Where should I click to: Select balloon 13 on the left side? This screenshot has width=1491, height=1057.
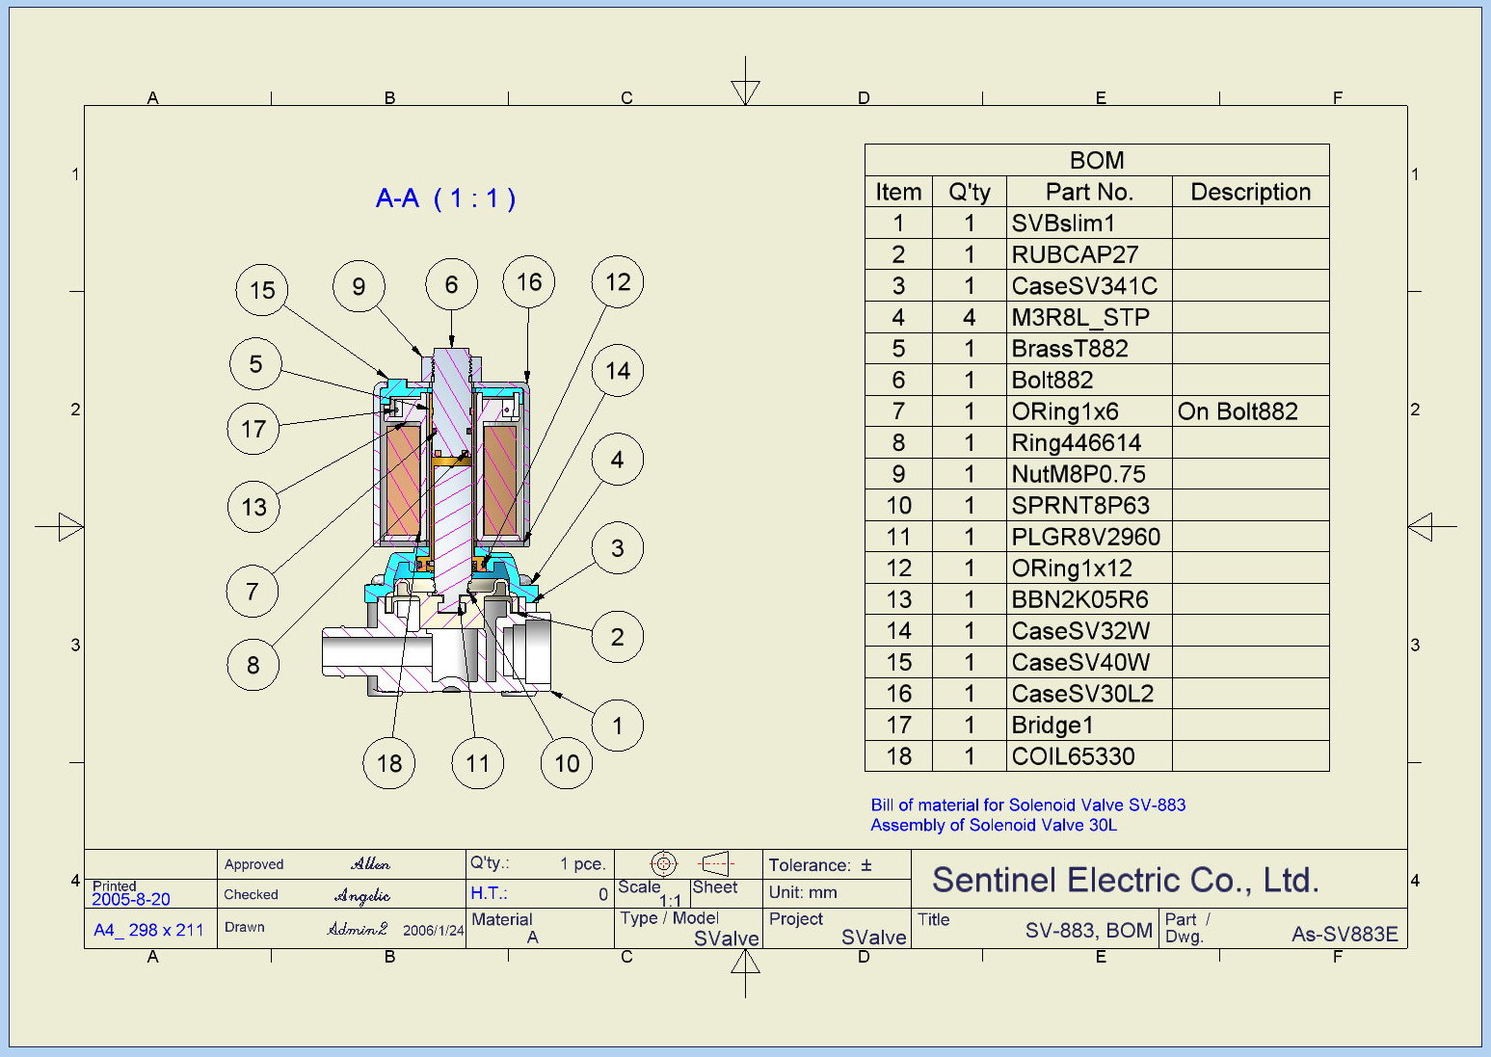point(253,507)
